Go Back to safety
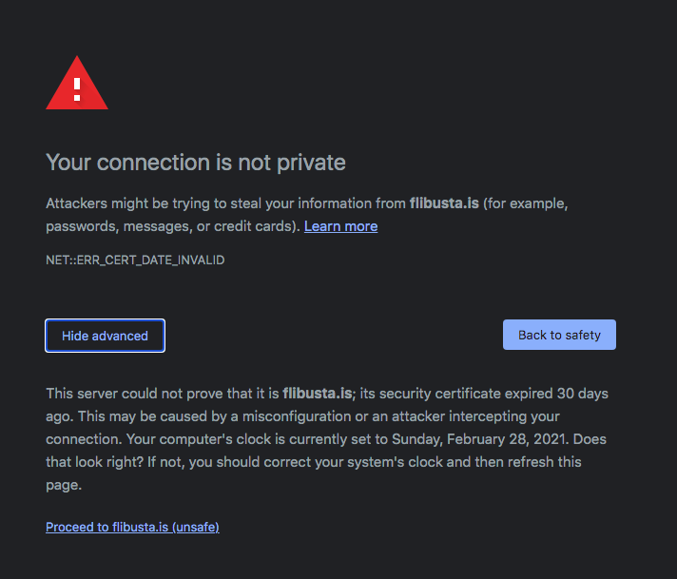The image size is (677, 579). tap(559, 335)
